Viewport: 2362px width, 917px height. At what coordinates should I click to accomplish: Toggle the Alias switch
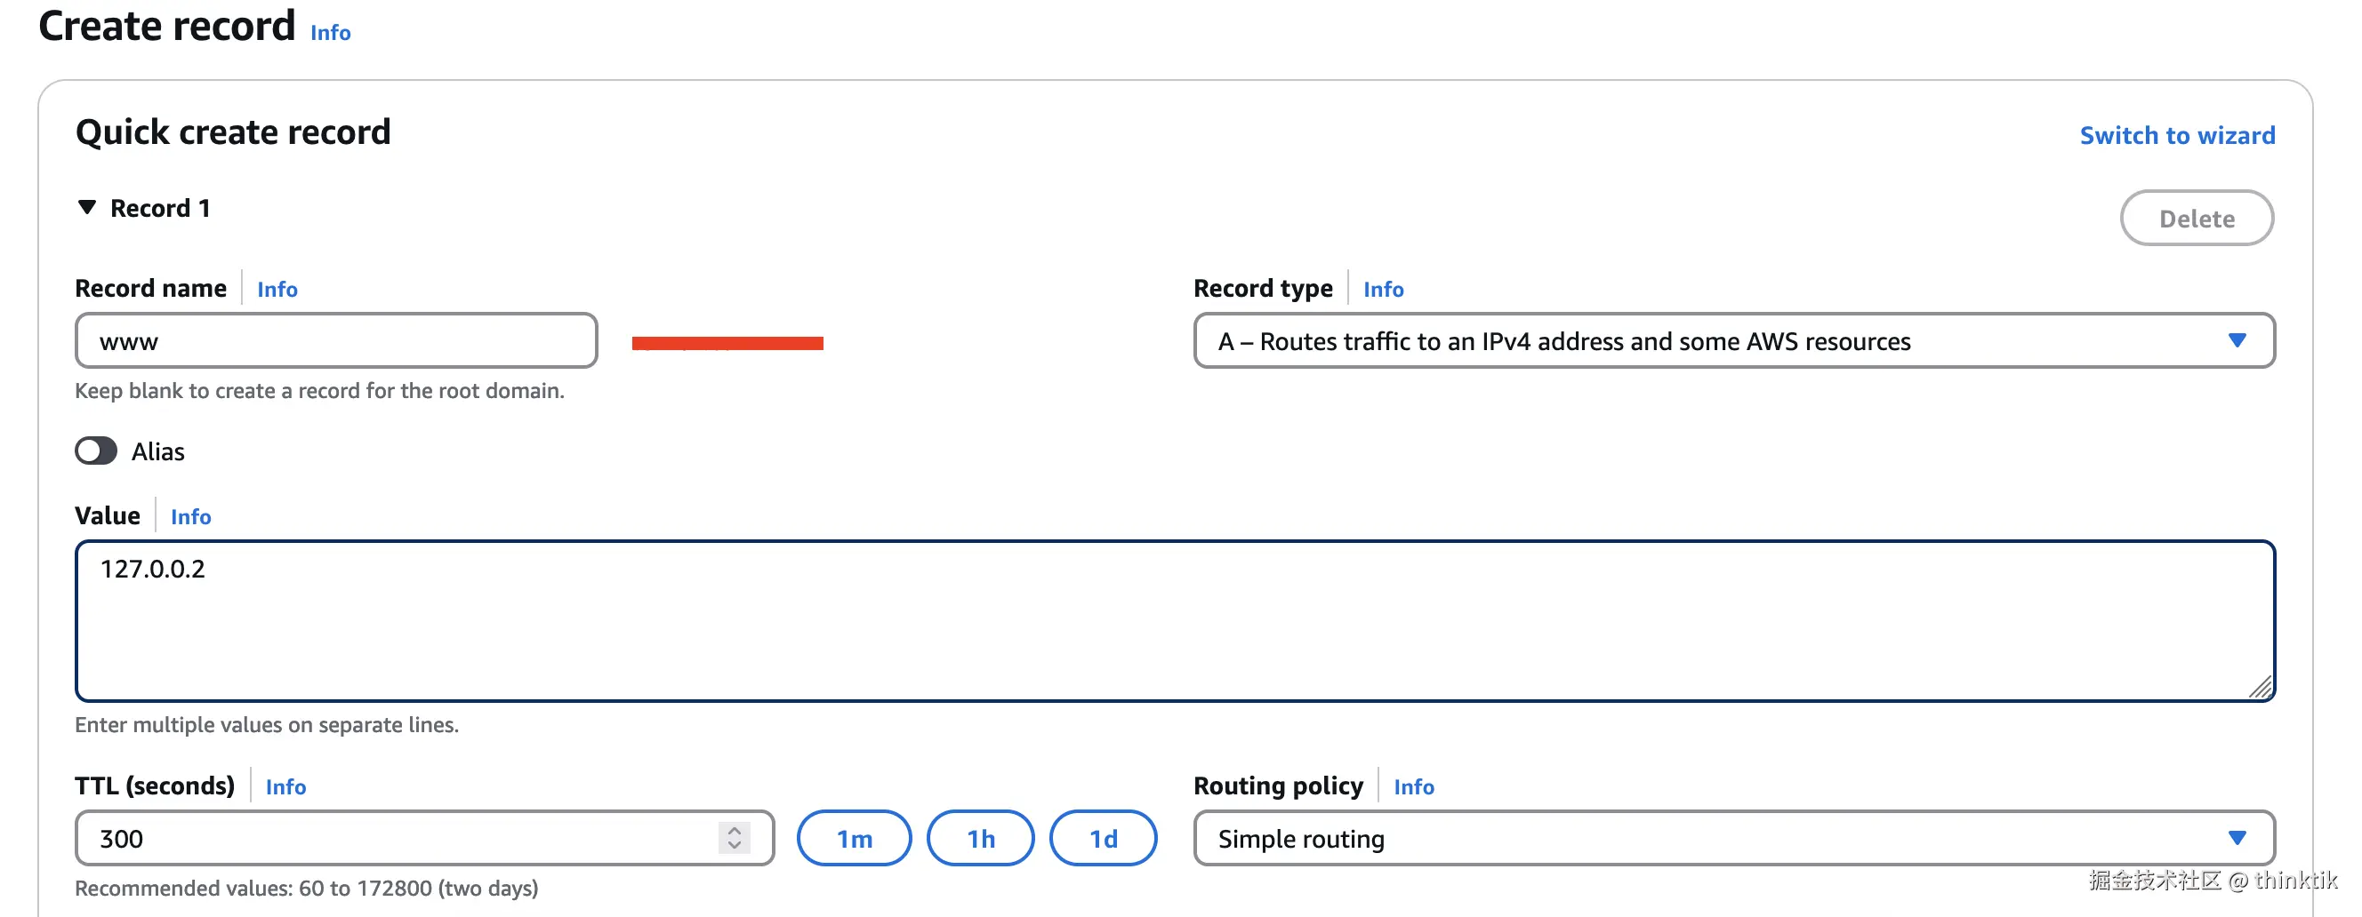96,451
